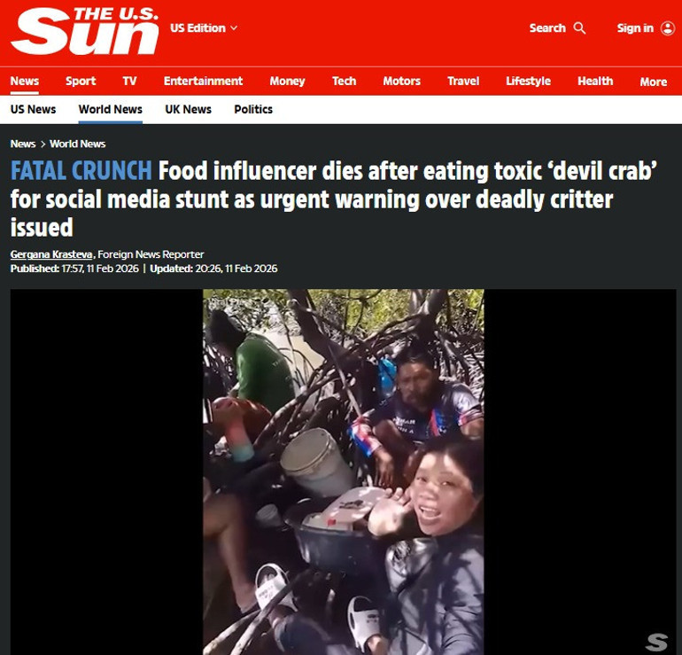Click The U.S. Sun logo

tap(85, 31)
